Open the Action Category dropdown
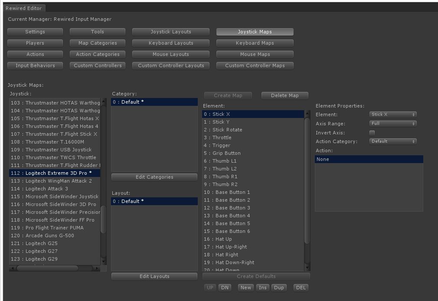This screenshot has width=438, height=301. point(392,141)
